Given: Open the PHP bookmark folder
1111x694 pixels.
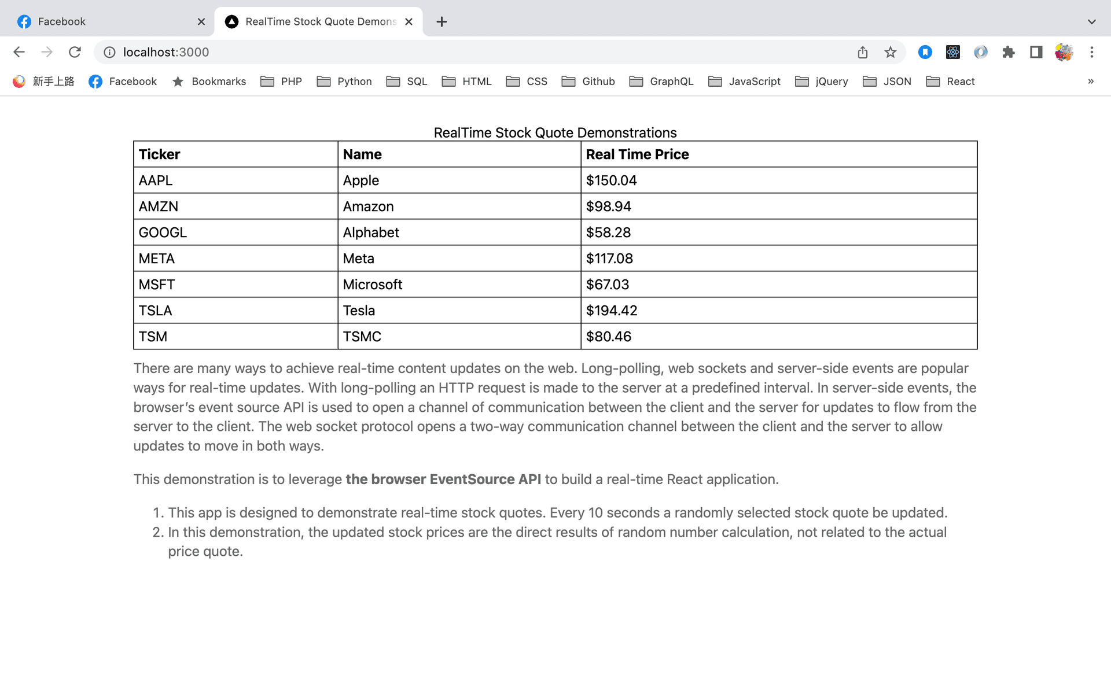Looking at the screenshot, I should coord(281,82).
